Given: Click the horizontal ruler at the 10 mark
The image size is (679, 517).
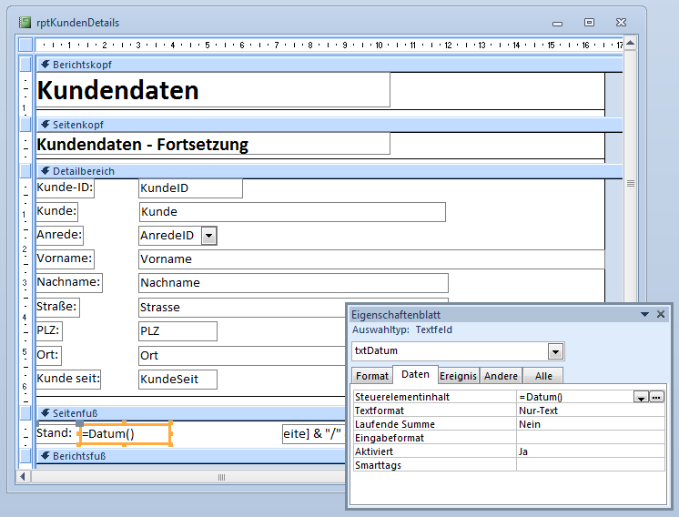Looking at the screenshot, I should coord(380,45).
